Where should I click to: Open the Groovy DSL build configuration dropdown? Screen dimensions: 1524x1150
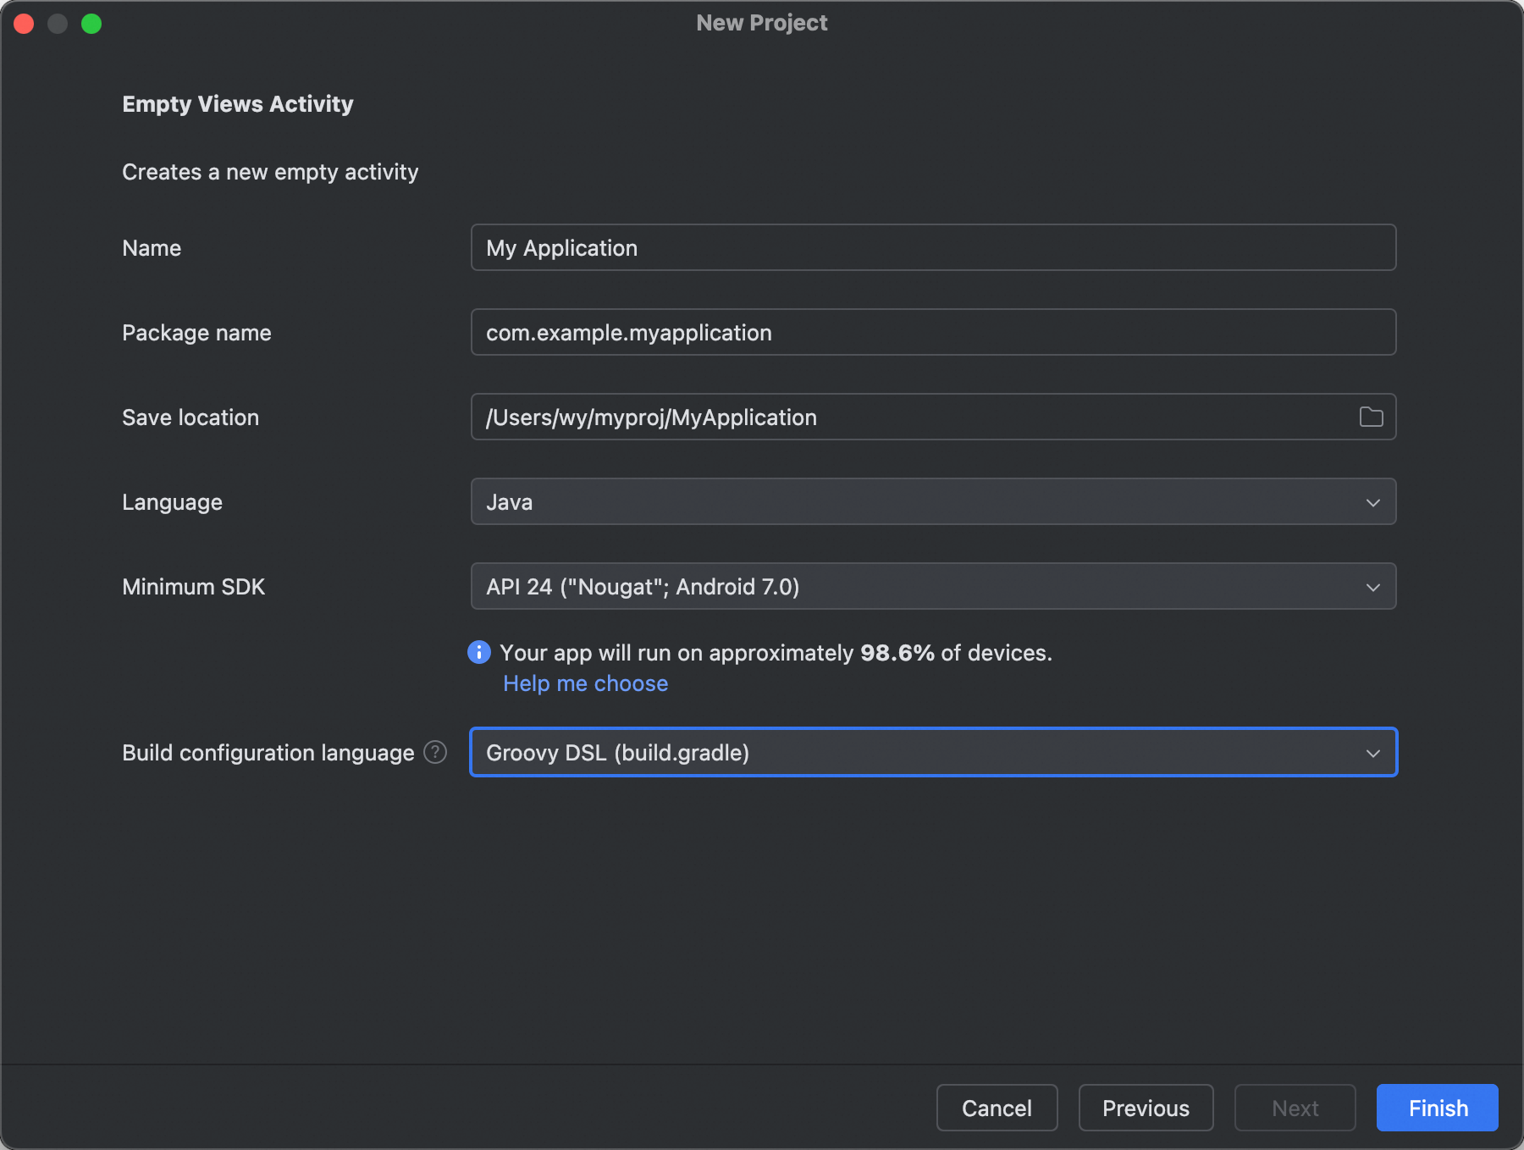pos(931,752)
